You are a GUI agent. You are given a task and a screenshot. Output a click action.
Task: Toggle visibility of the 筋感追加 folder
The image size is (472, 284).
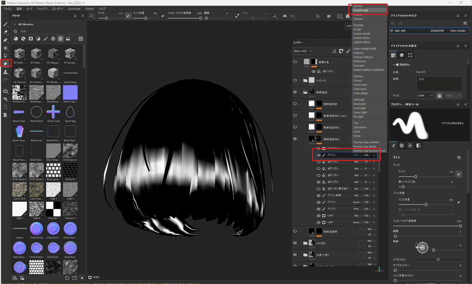point(295,92)
